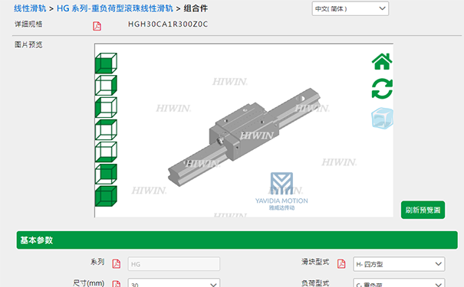Viewport: 464px width, 287px height.
Task: Click the 系列 label
Action: coord(97,262)
